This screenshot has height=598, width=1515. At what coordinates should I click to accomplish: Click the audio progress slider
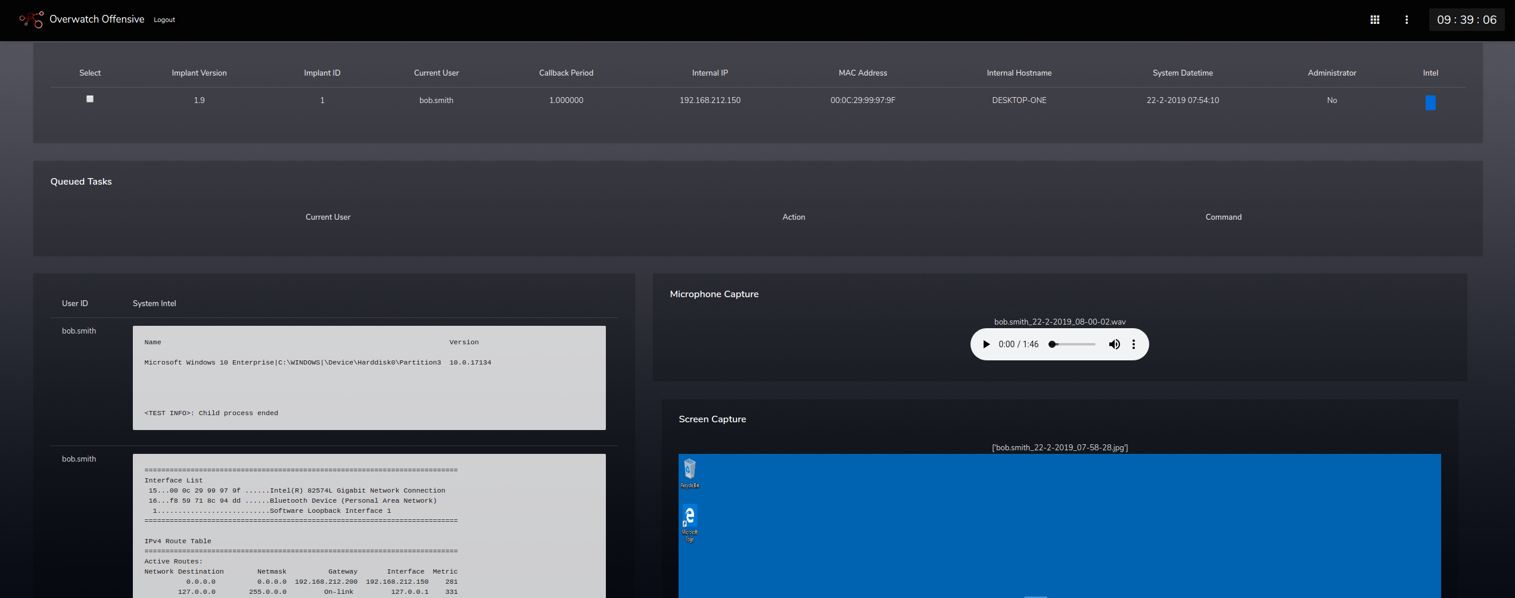(x=1074, y=344)
